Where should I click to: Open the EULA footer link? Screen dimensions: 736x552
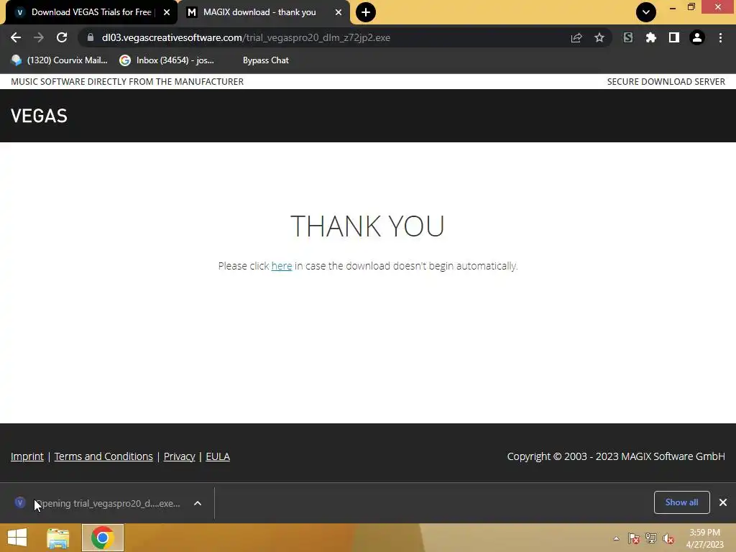pos(218,456)
